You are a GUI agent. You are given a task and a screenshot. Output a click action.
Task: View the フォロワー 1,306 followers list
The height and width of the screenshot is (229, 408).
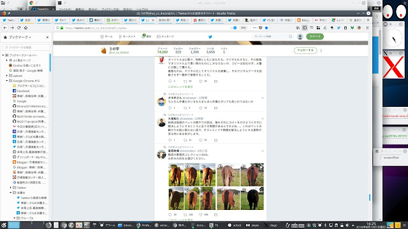pyautogui.click(x=194, y=50)
